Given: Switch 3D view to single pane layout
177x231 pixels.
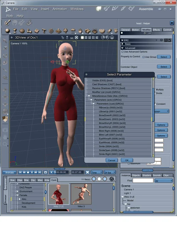Looking at the screenshot, I should tap(82, 38).
